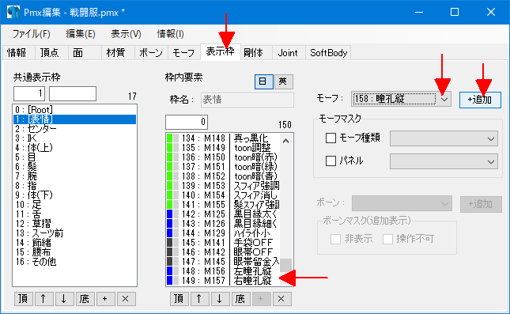Toggle the 英 language button
The height and width of the screenshot is (314, 510).
coord(283,81)
